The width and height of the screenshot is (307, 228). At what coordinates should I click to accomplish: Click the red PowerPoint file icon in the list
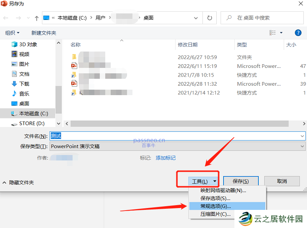point(74,66)
